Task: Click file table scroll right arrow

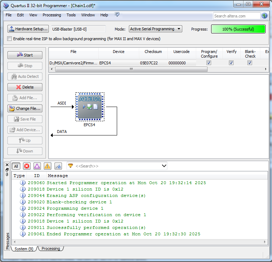Action: coord(266,69)
